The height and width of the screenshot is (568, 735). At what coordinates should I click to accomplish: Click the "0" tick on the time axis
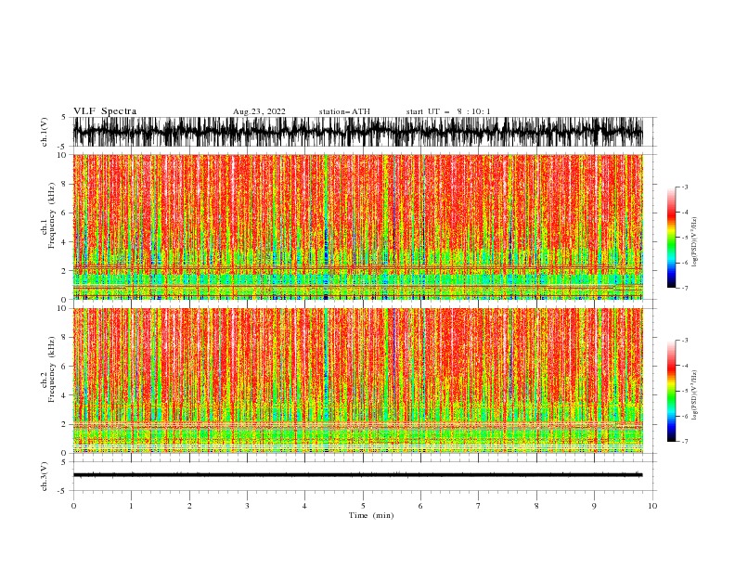coord(73,506)
